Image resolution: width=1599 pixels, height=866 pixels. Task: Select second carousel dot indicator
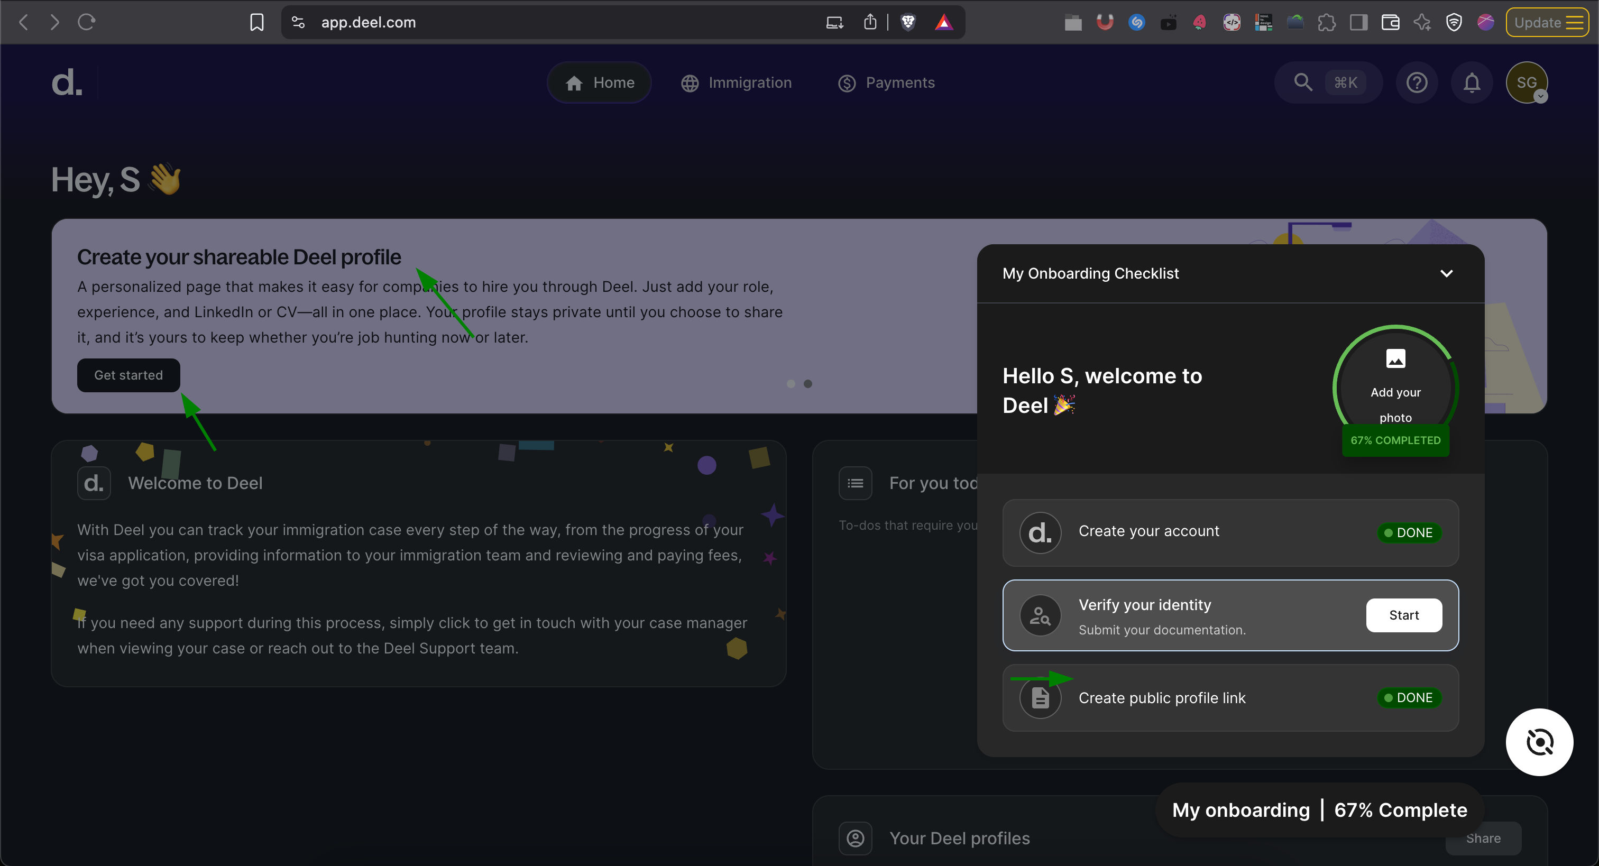click(807, 384)
